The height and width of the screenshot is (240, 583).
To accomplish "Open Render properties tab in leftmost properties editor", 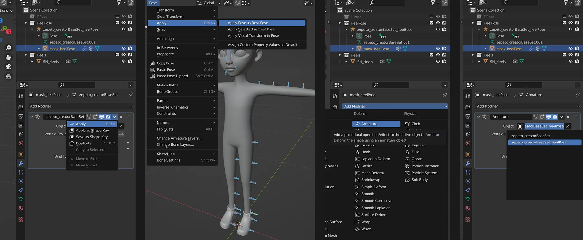I will [21, 107].
